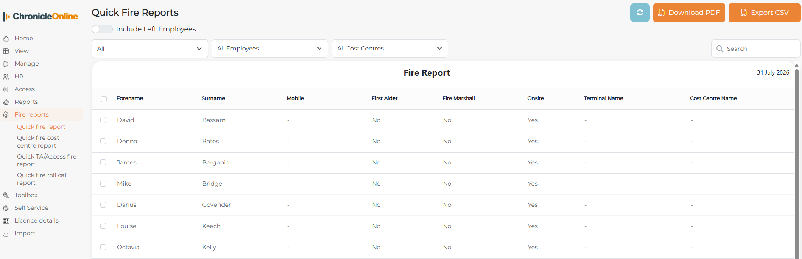Click the 31 July 2026 date
Screen dimensions: 802x259
click(x=773, y=72)
